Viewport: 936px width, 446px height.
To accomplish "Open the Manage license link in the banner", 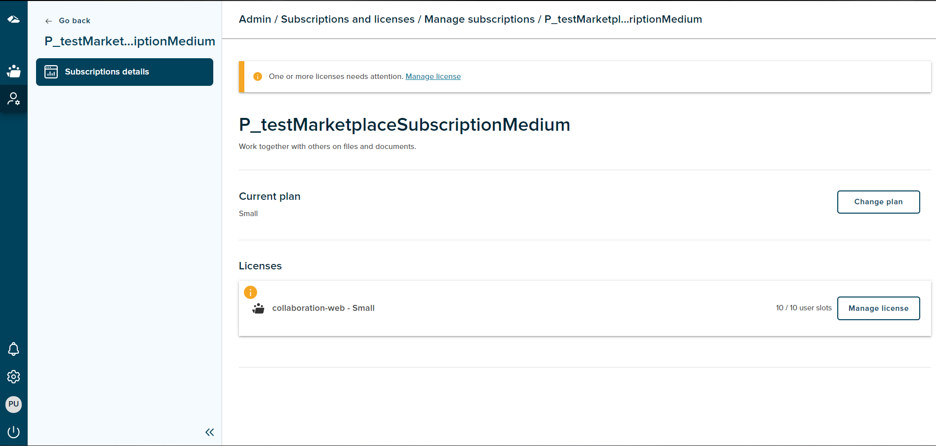I will click(433, 76).
